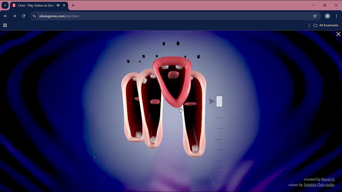Go back to the previous page

[6, 16]
